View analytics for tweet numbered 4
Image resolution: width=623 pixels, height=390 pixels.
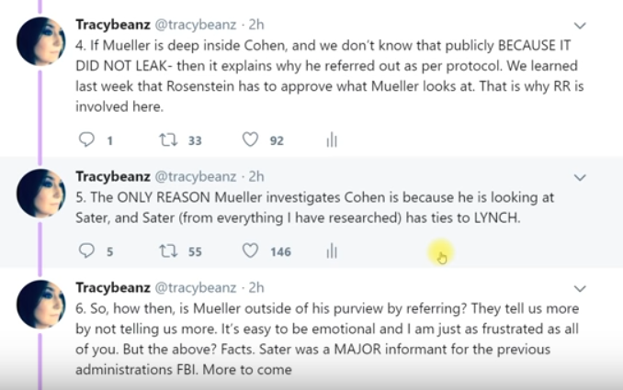click(332, 140)
